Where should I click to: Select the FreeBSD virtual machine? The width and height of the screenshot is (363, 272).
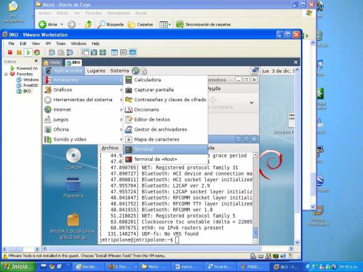click(x=28, y=85)
